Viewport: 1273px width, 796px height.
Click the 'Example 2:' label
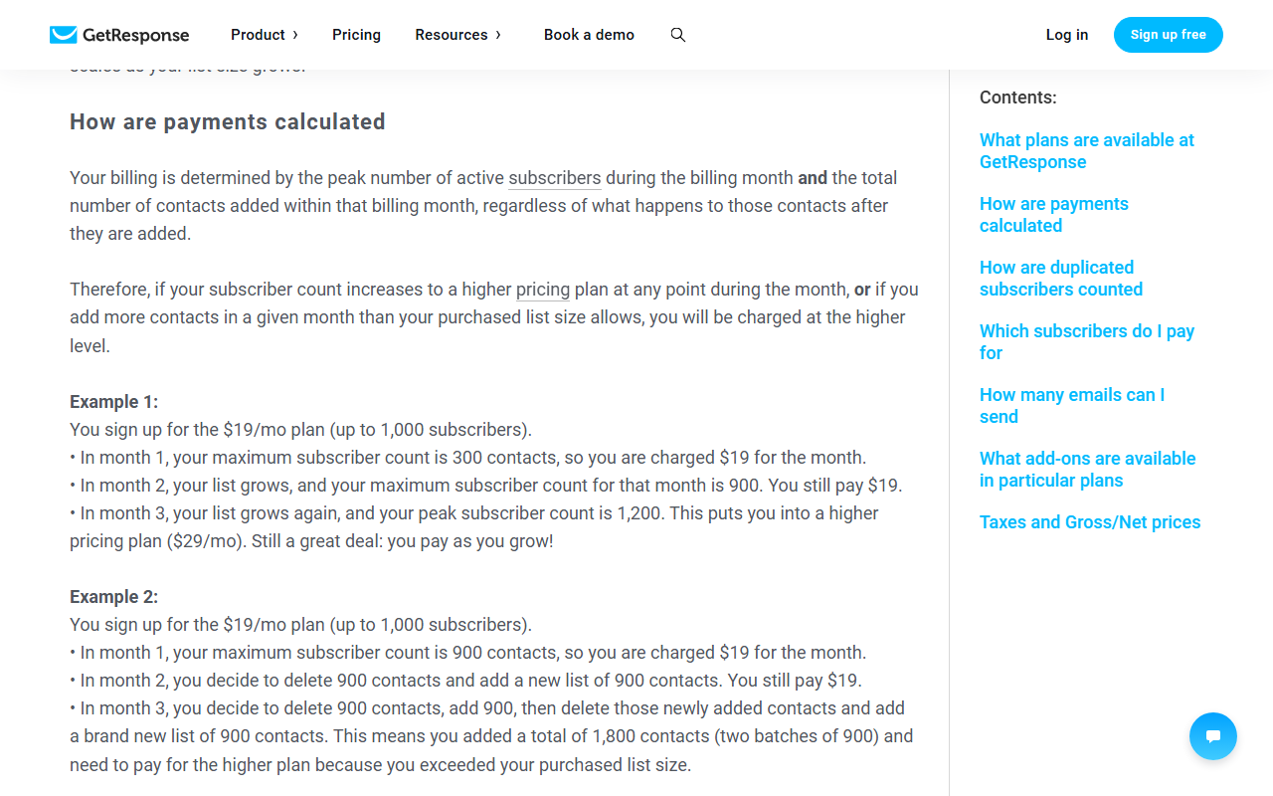tap(114, 597)
